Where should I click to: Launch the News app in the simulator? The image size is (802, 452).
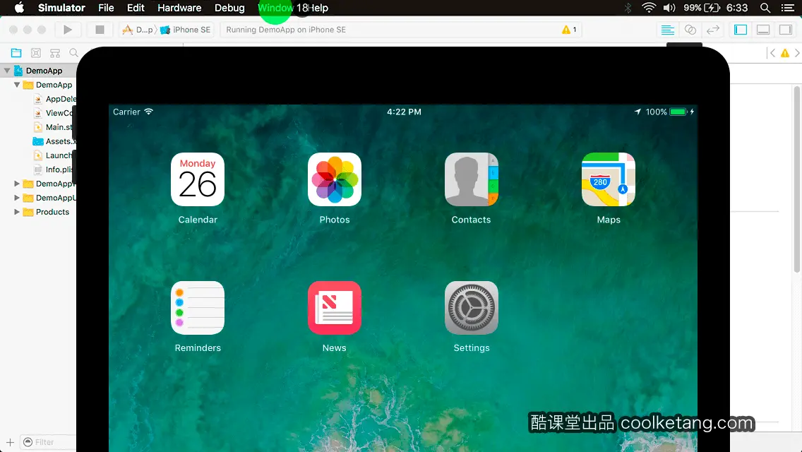(335, 308)
